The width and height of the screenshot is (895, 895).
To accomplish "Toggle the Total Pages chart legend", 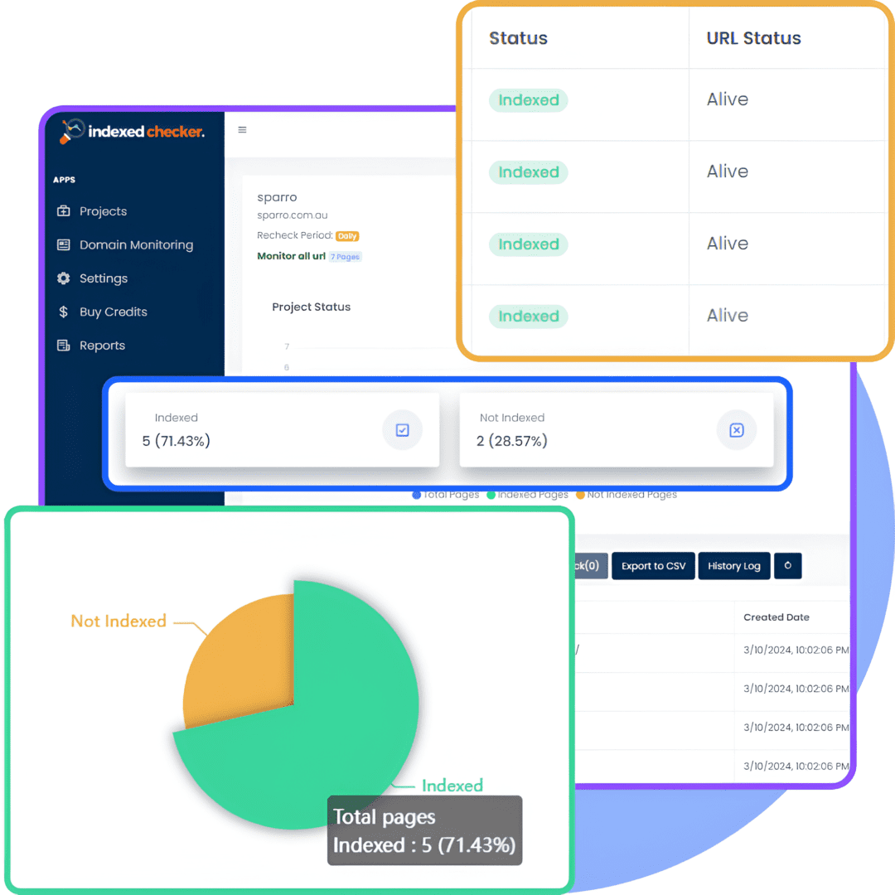I will (445, 494).
